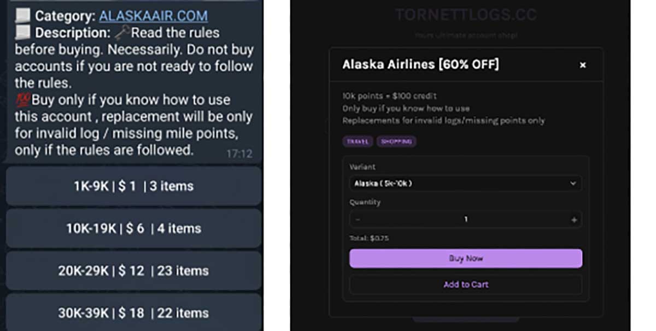The image size is (656, 331).
Task: Choose the 10K-19K | $6 option
Action: click(x=133, y=228)
